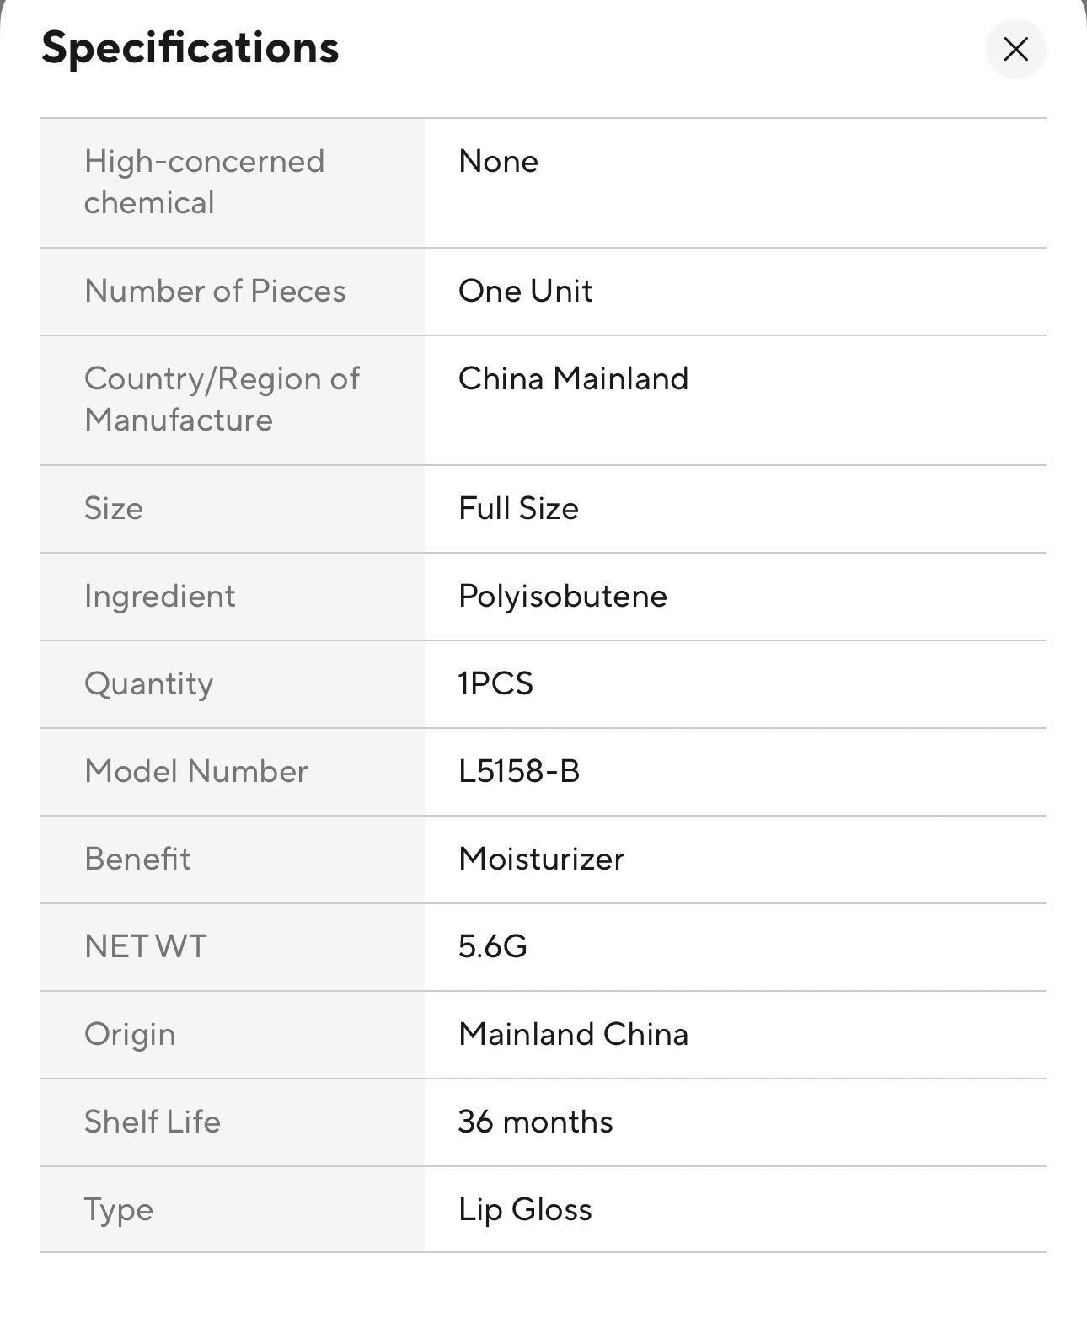The height and width of the screenshot is (1339, 1087).
Task: Select the Number of Pieces label
Action: pos(215,291)
